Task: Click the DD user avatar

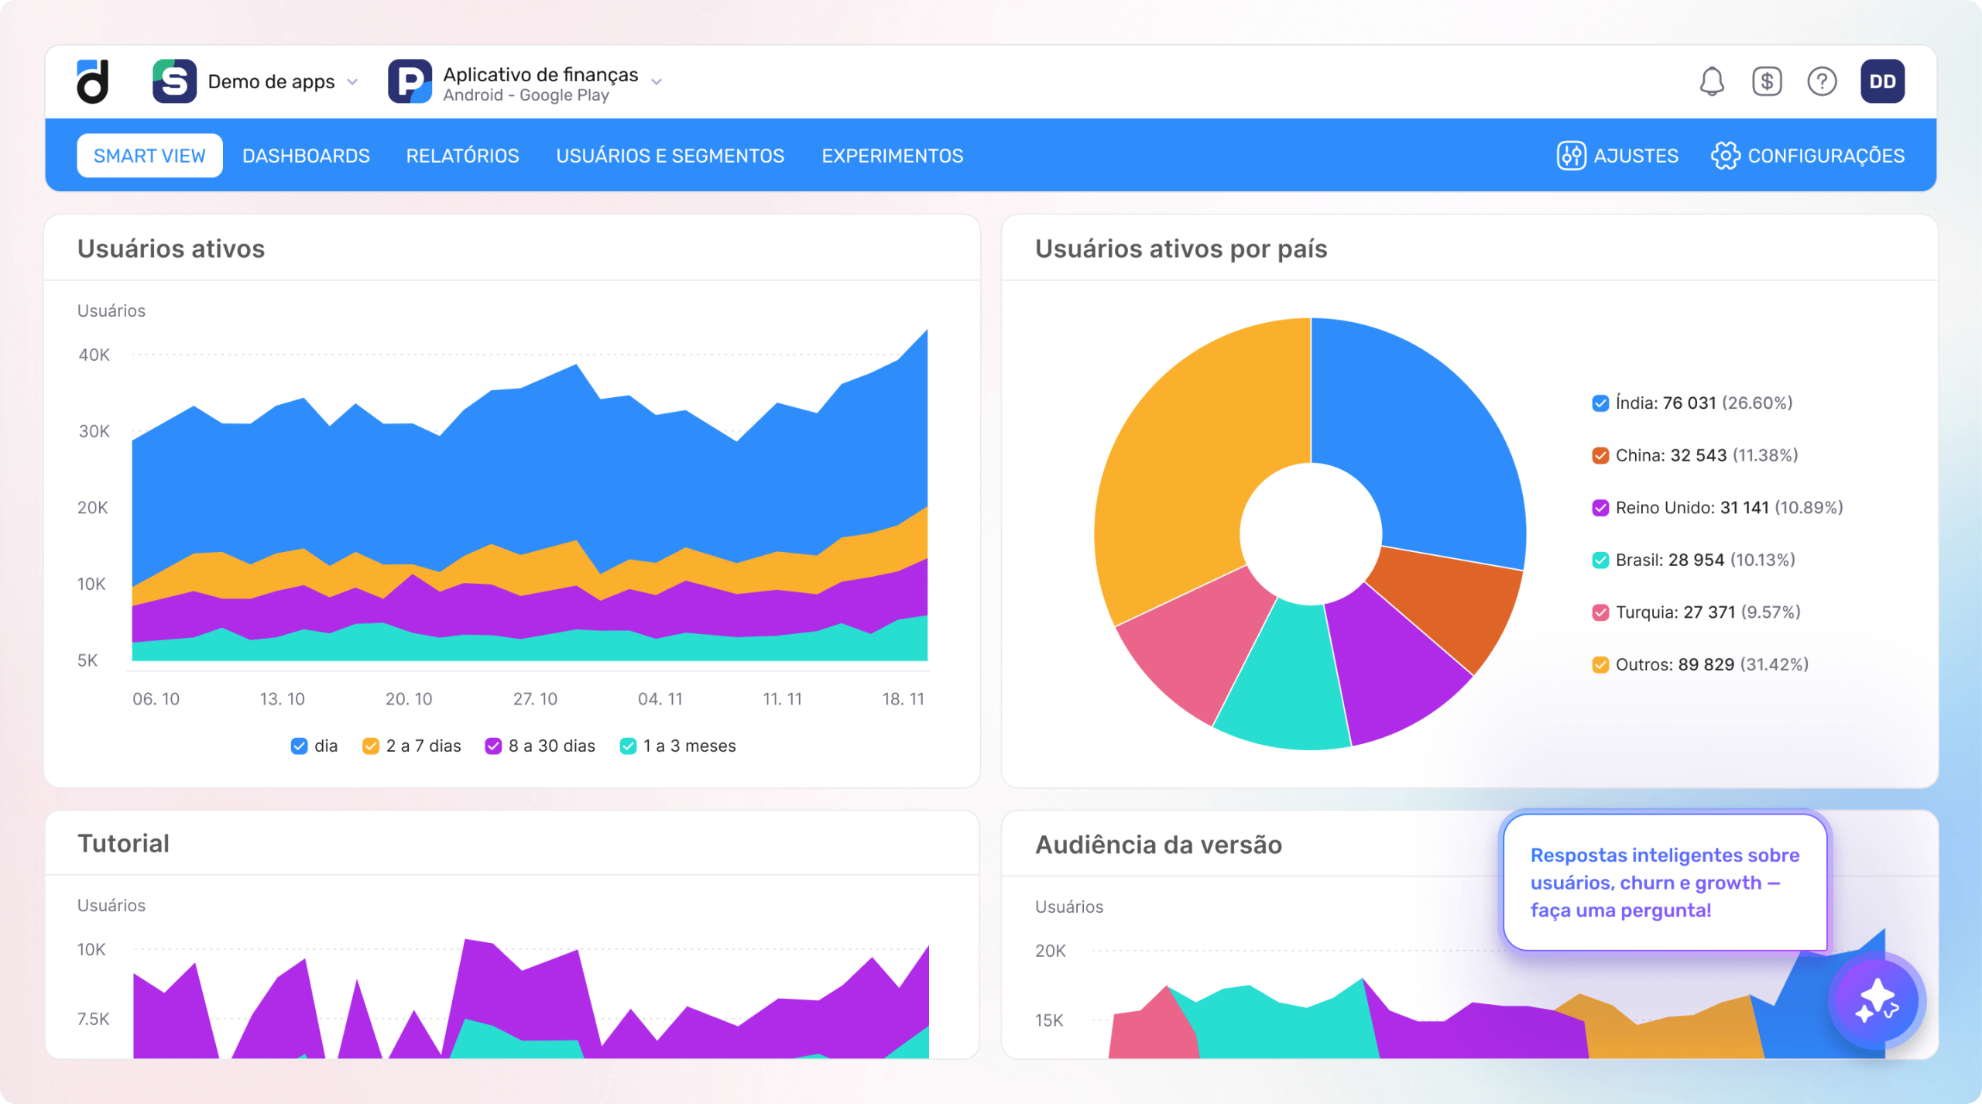Action: (1883, 81)
